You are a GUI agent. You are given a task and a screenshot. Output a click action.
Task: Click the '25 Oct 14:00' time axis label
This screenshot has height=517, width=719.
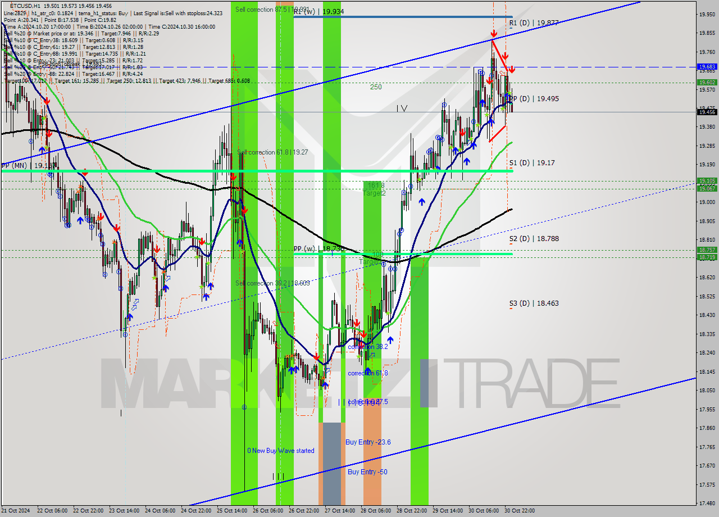232,511
